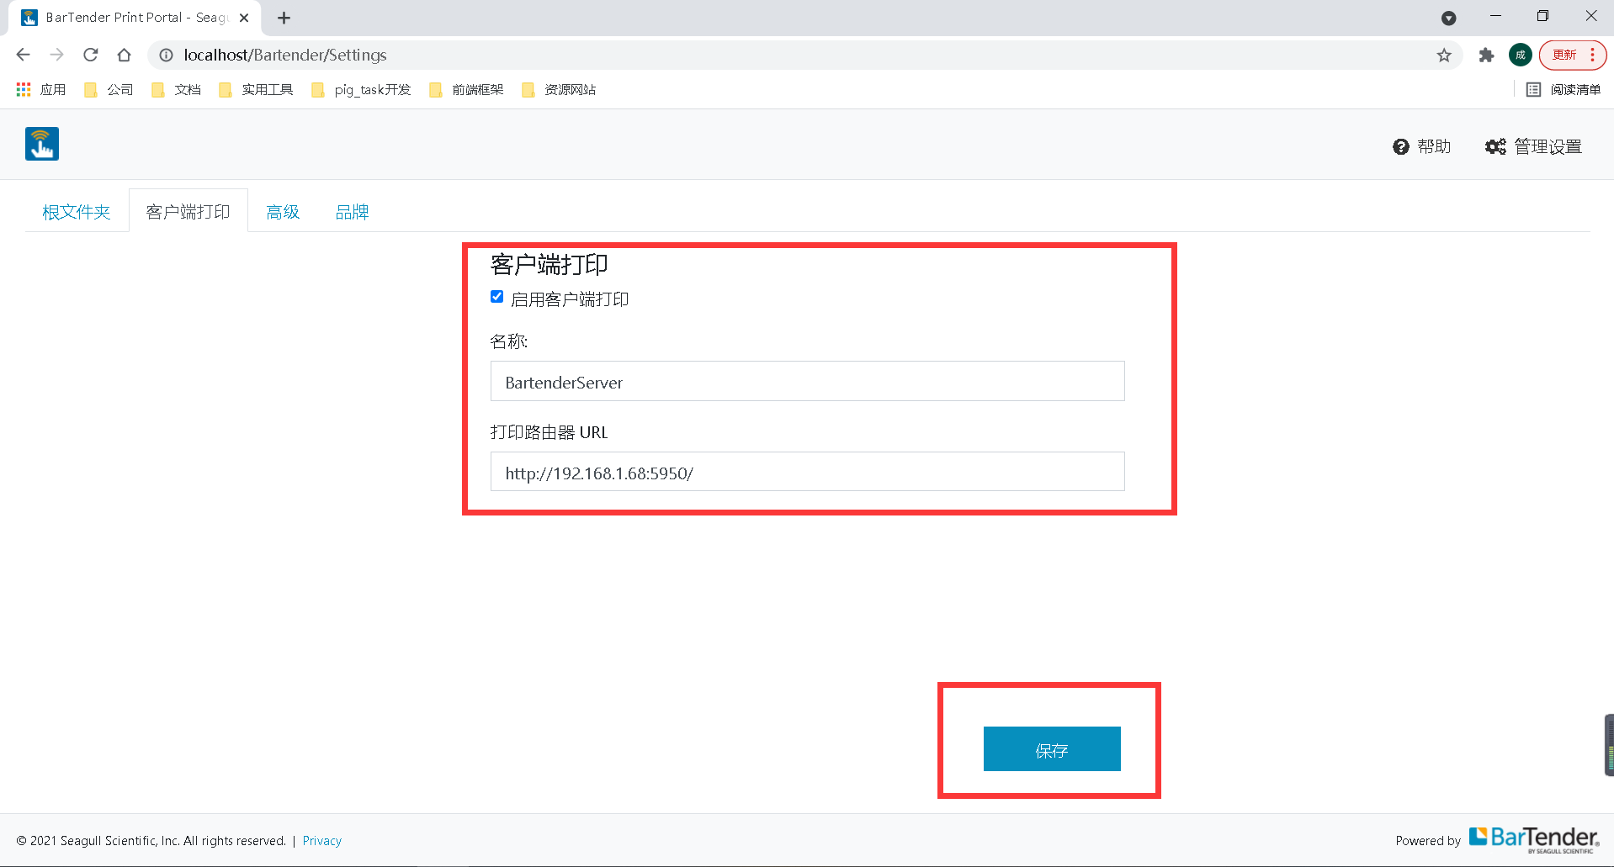
Task: Switch to the 品牌 tab
Action: tap(352, 212)
